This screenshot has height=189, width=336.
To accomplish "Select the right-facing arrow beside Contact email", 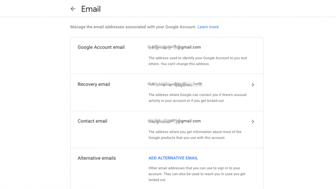I will pyautogui.click(x=253, y=121).
